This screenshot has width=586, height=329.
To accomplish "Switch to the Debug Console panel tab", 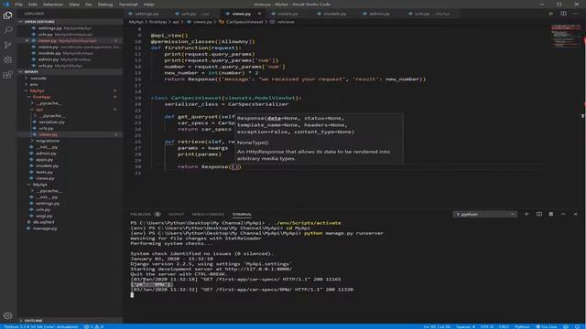I will (208, 214).
